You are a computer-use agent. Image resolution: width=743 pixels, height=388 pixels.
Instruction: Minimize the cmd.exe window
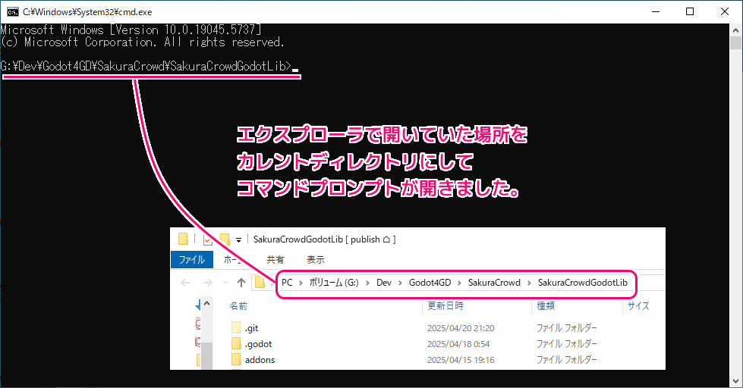click(x=656, y=12)
